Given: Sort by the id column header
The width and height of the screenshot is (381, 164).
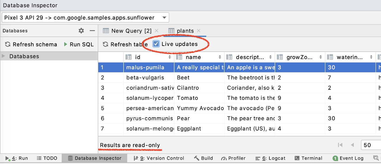Looking at the screenshot, I should click(x=148, y=57).
